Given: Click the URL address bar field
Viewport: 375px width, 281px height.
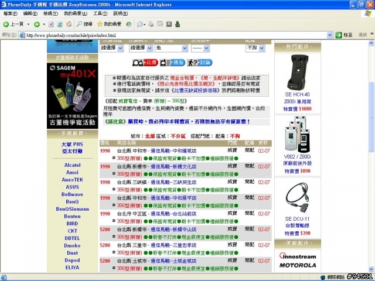Looking at the screenshot, I should click(176, 35).
